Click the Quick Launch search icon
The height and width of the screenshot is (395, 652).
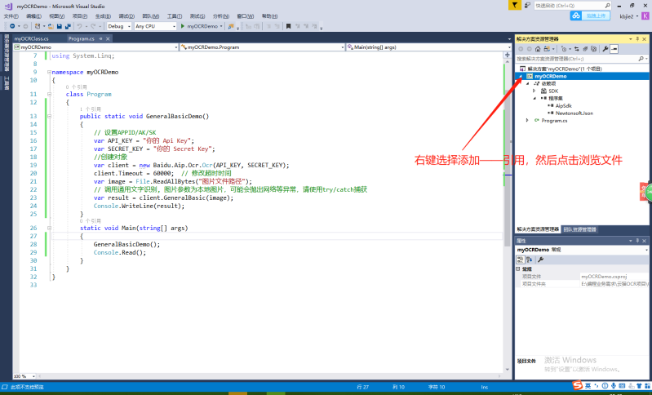coord(607,6)
